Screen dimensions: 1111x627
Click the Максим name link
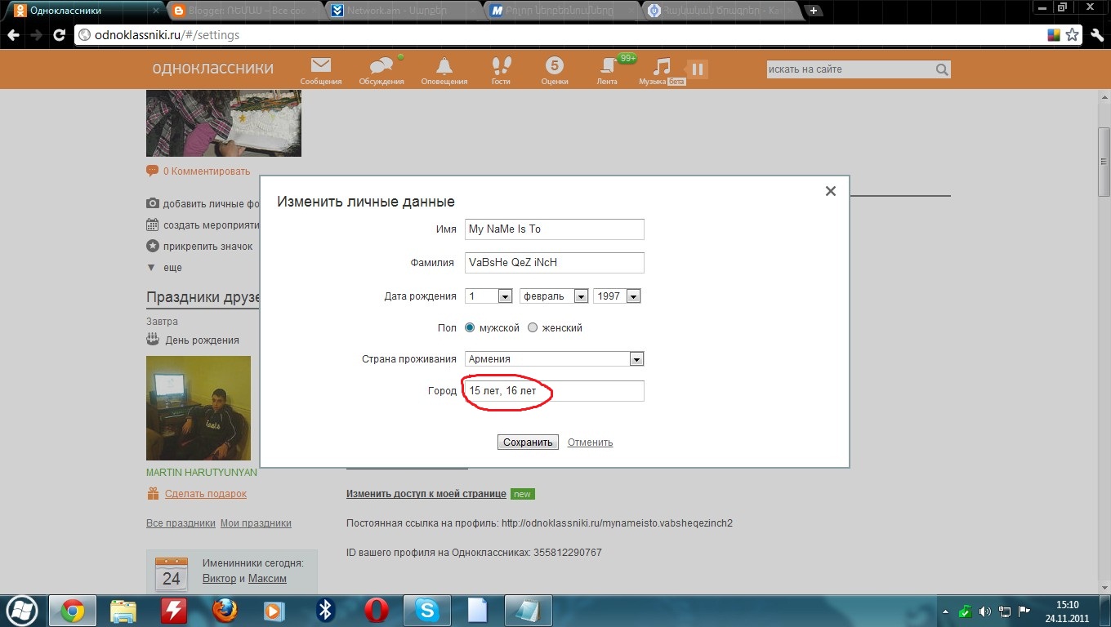point(267,579)
